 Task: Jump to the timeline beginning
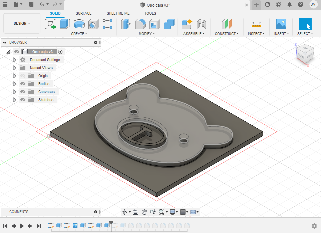coord(5,226)
